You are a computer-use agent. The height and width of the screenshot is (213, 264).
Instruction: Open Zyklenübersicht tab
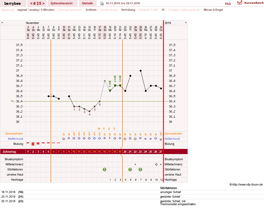(61, 3)
